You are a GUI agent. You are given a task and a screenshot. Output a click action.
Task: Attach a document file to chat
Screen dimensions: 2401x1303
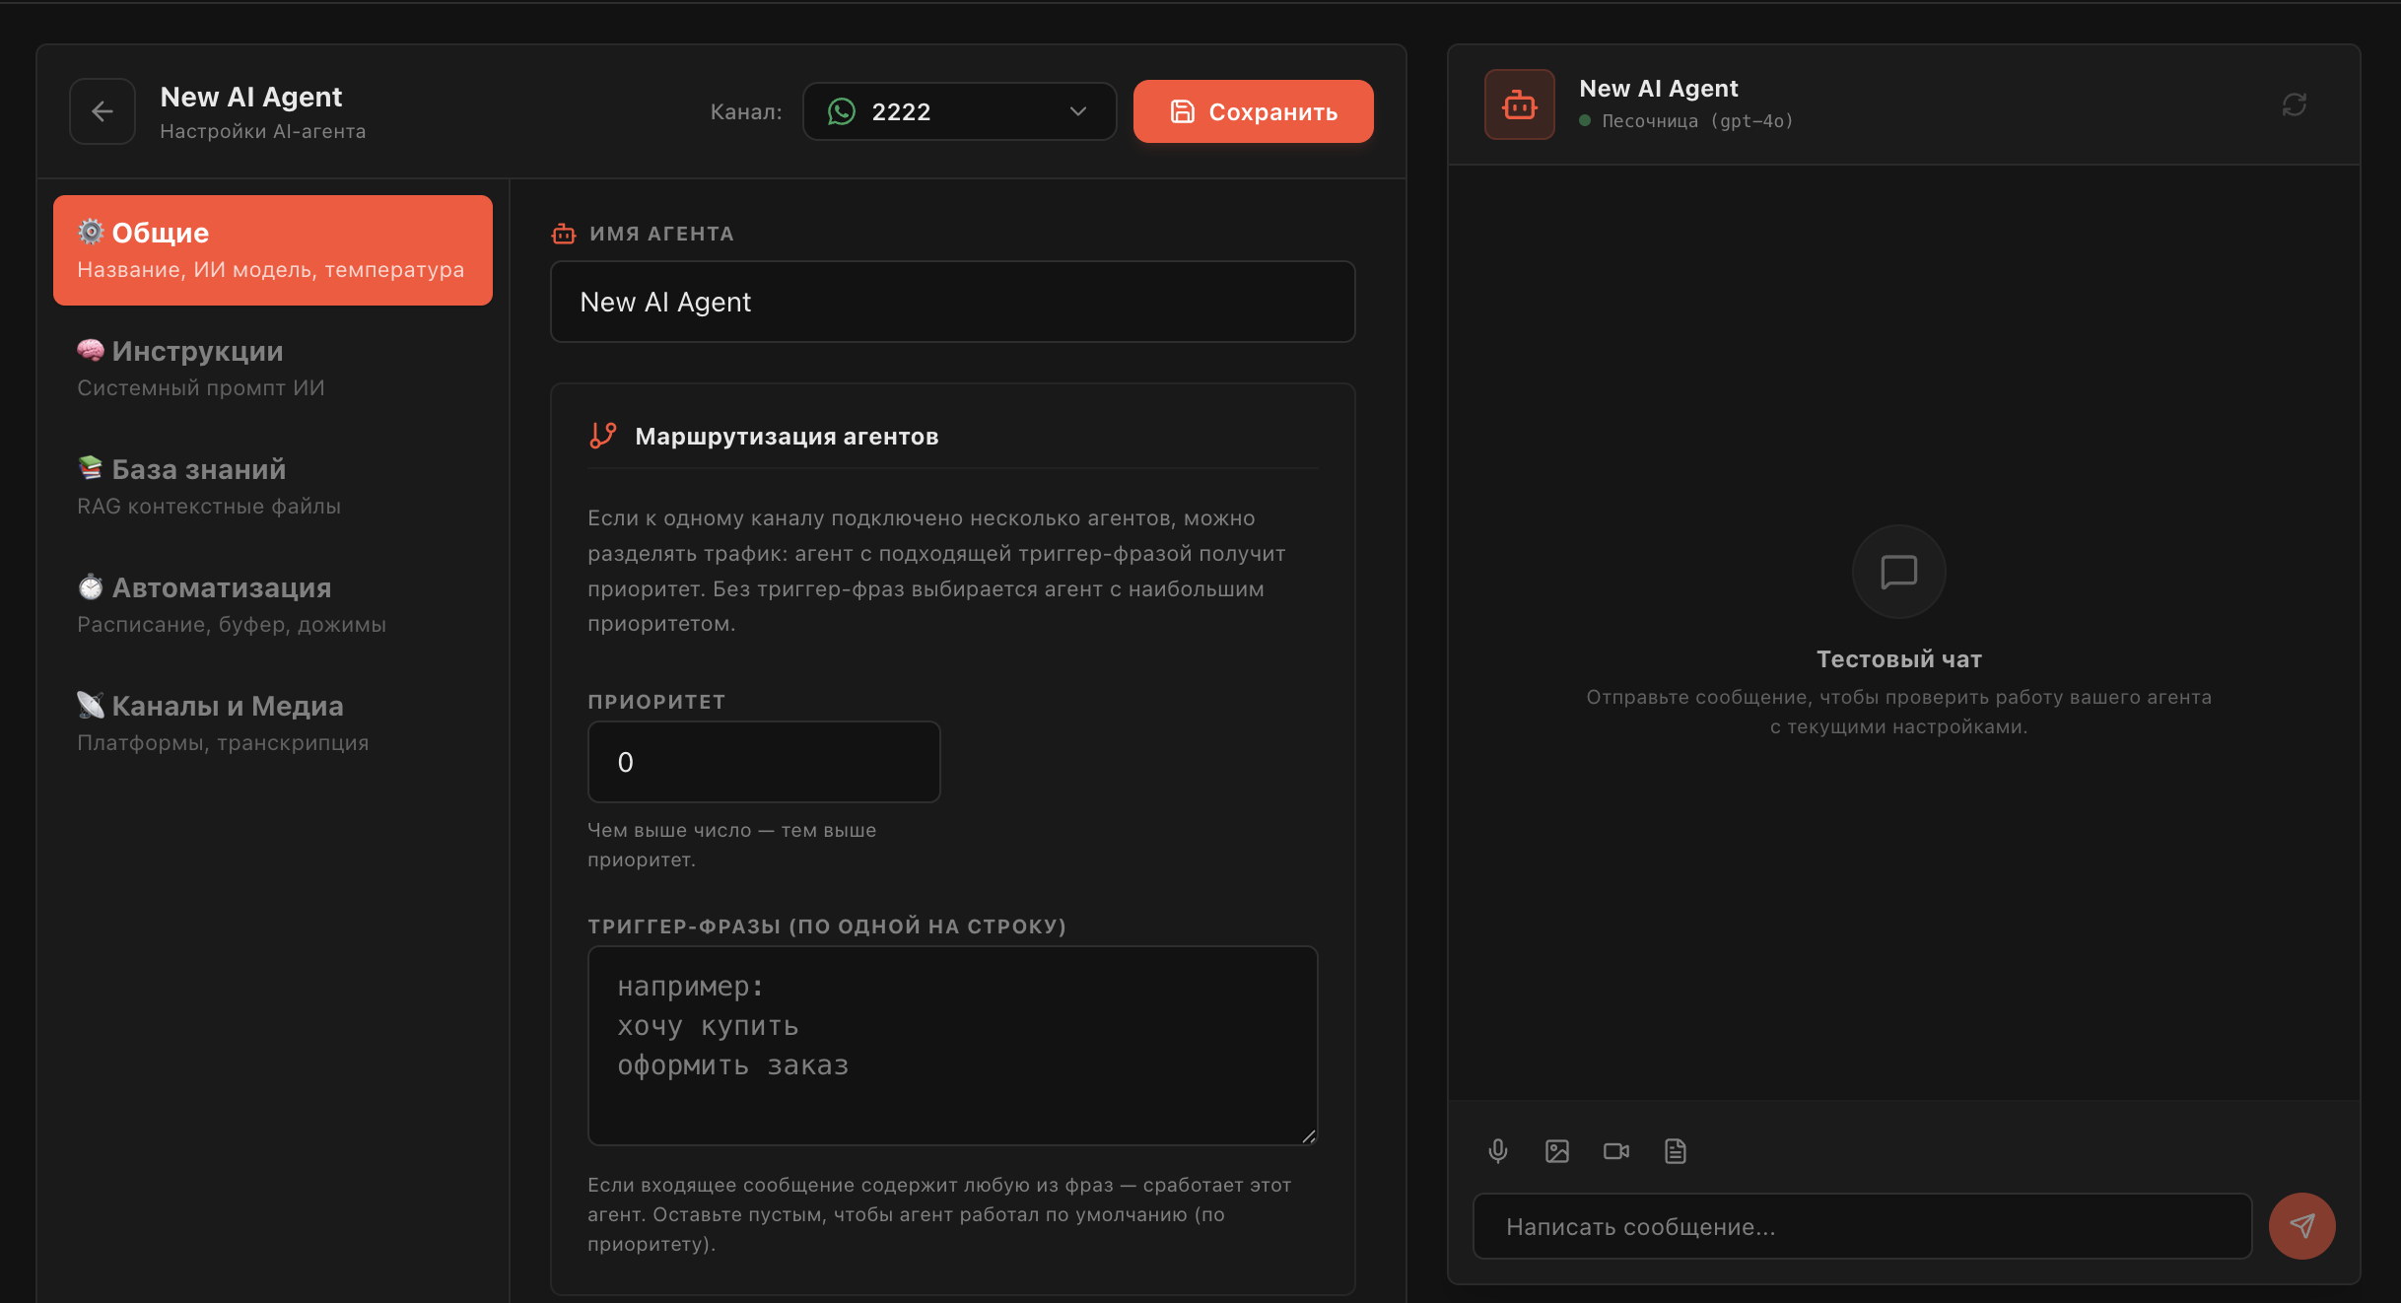point(1676,1151)
